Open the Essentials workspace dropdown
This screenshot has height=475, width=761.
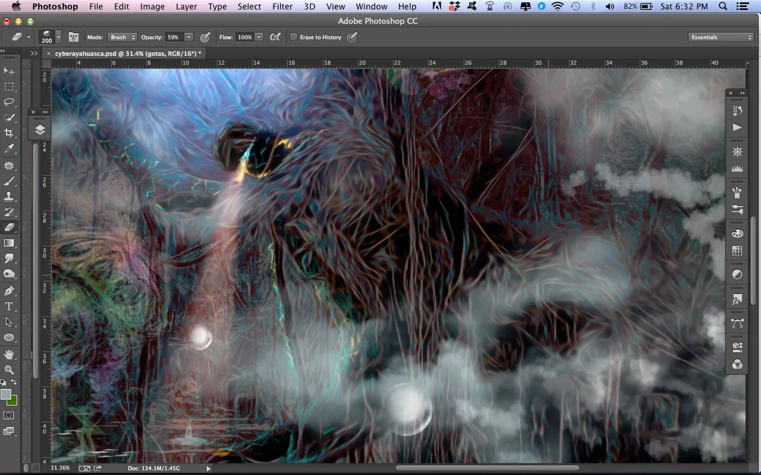722,37
